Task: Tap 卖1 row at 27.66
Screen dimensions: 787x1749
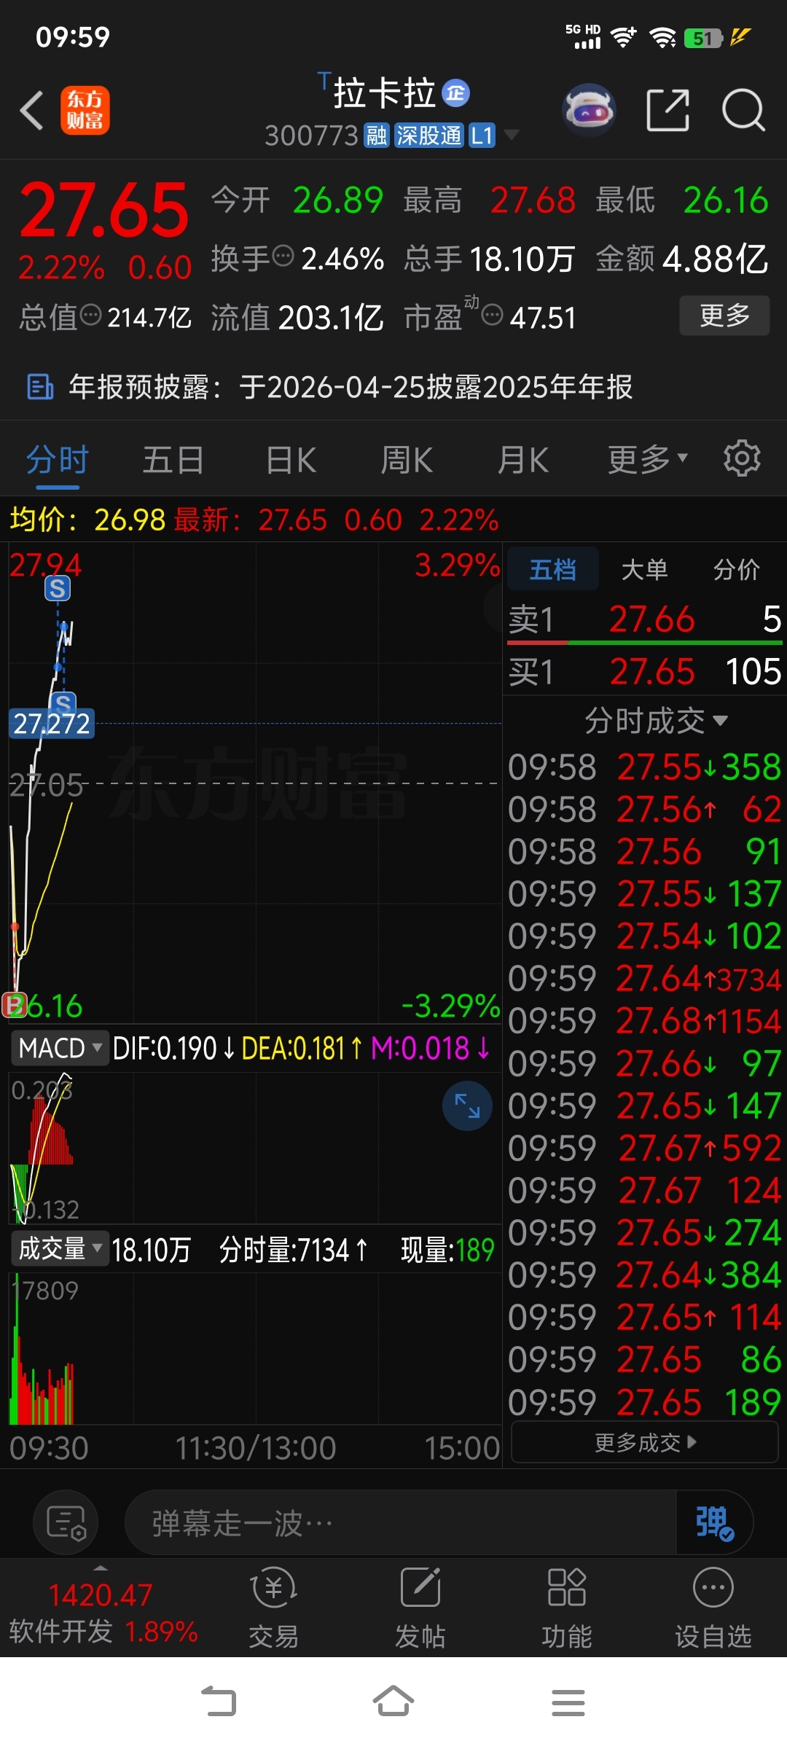Action: [645, 619]
